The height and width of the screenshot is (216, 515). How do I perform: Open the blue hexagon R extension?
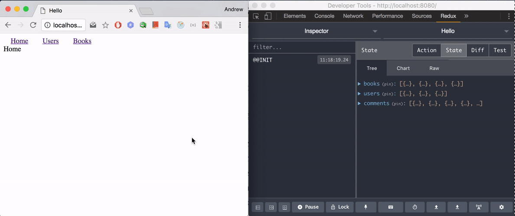131,25
